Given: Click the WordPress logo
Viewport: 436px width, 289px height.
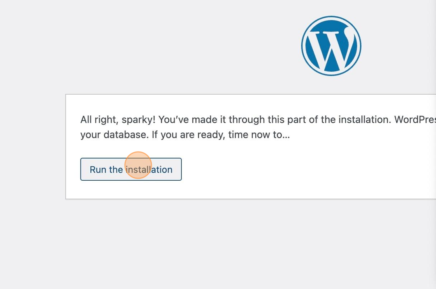Looking at the screenshot, I should click(x=331, y=46).
